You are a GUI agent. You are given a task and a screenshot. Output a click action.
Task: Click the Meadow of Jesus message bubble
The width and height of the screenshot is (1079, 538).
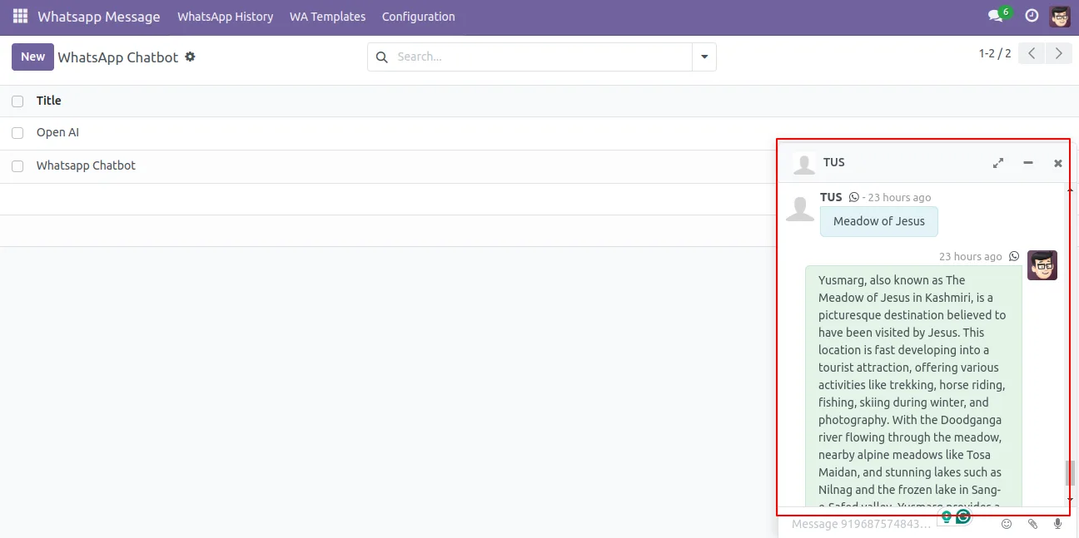pyautogui.click(x=878, y=221)
